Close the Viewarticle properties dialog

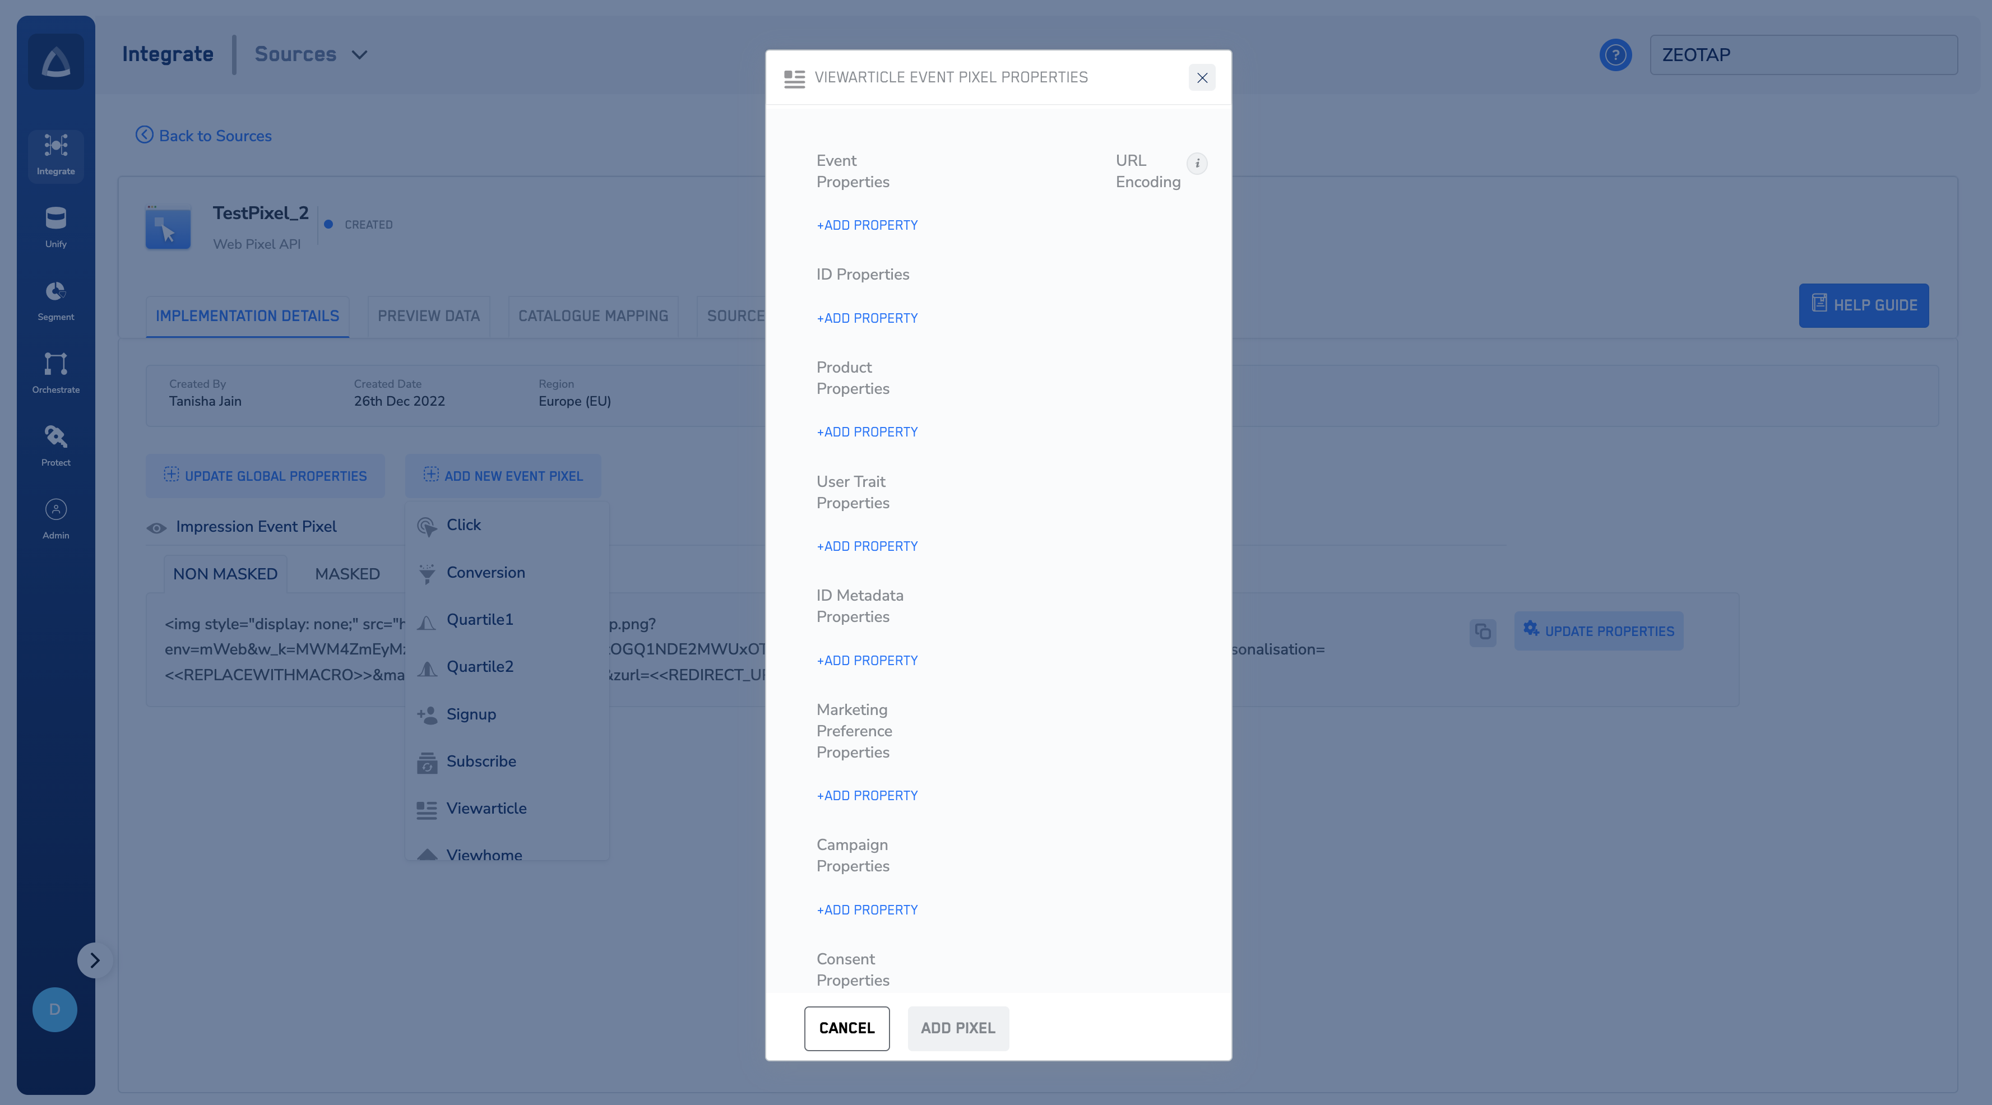click(x=1201, y=77)
